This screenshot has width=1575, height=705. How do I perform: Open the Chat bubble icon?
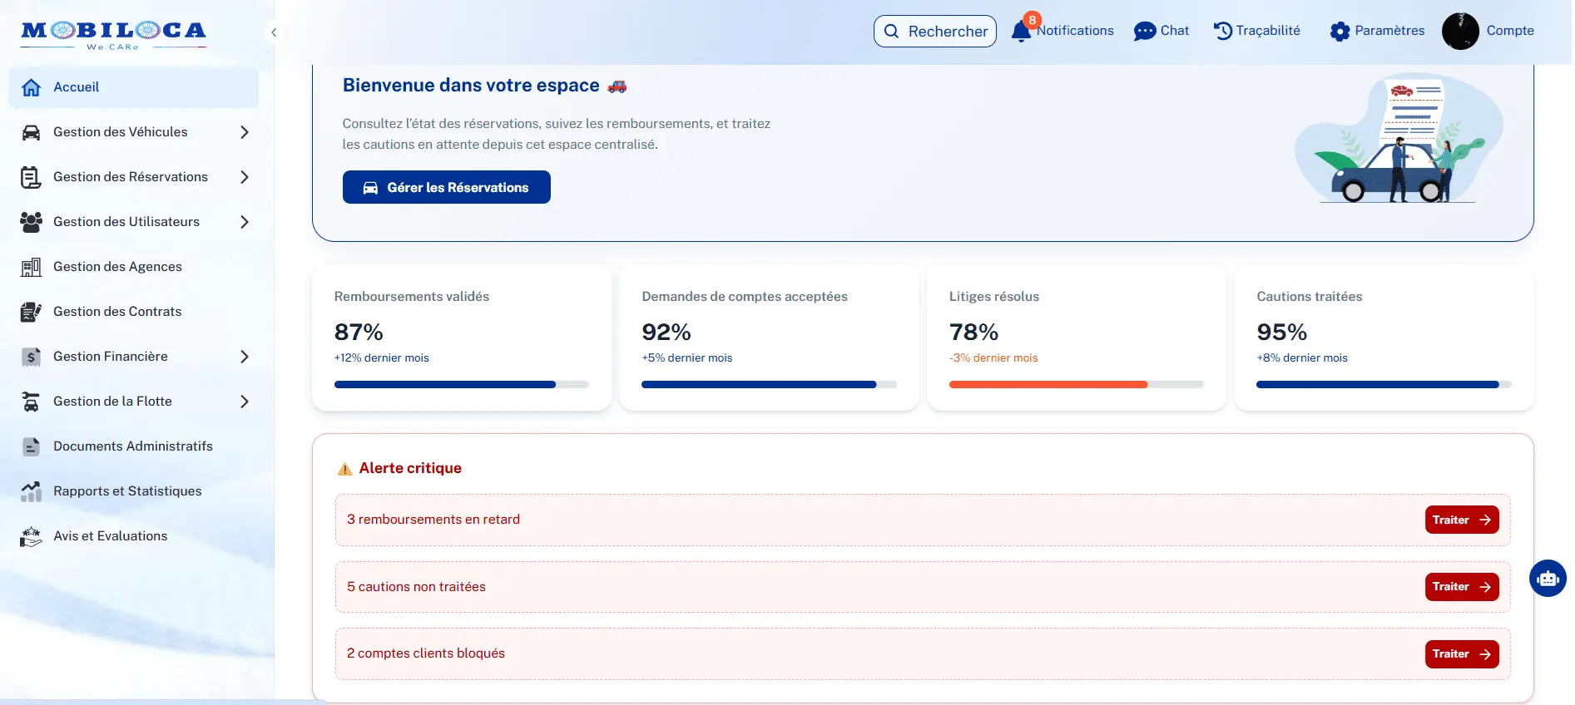click(1145, 32)
